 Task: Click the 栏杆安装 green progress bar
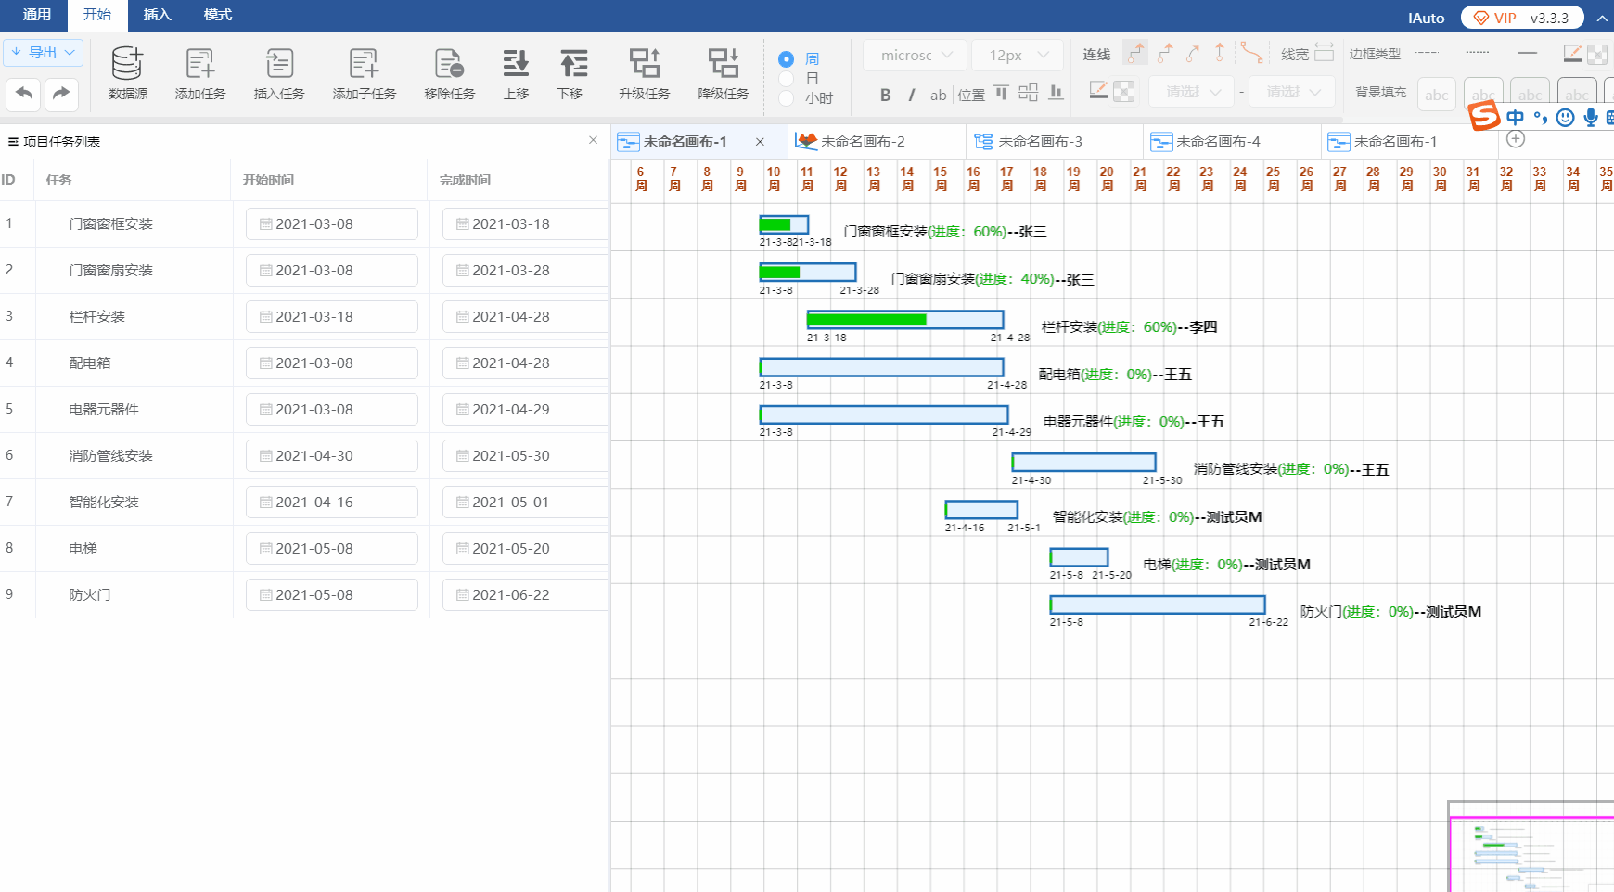[x=866, y=320]
